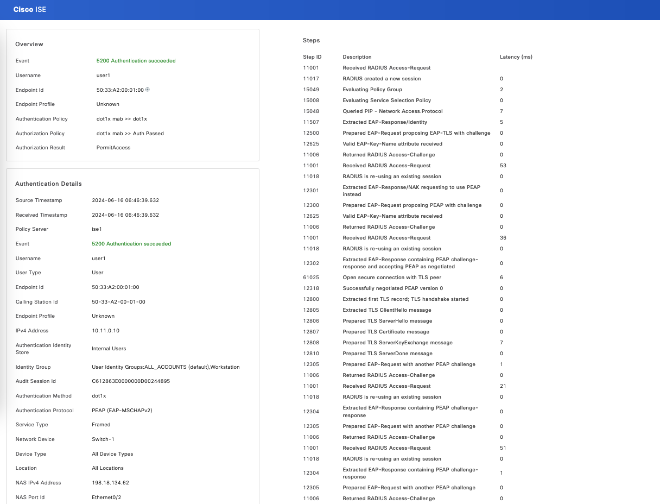The image size is (660, 504).
Task: Click step 12318 Successfully negotiated PEAP version 0
Action: [392, 288]
